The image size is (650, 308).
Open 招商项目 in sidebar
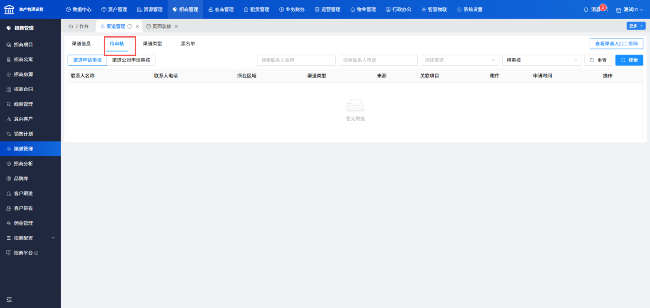30,45
